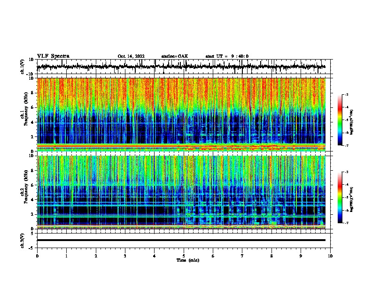Click time-axis tick label "1"
The height and width of the screenshot is (287, 372).
[66, 256]
